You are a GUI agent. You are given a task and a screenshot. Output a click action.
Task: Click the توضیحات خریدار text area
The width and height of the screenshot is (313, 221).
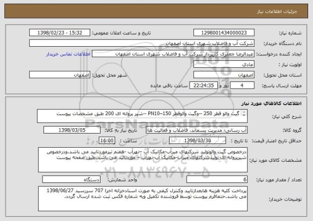pyautogui.click(x=143, y=199)
